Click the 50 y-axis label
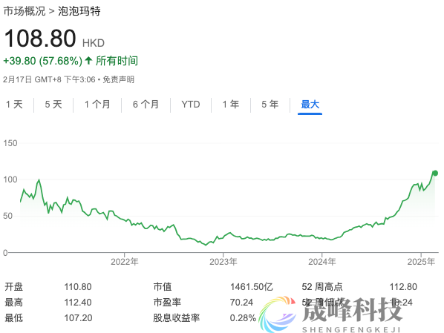The height and width of the screenshot is (333, 444). (x=8, y=216)
